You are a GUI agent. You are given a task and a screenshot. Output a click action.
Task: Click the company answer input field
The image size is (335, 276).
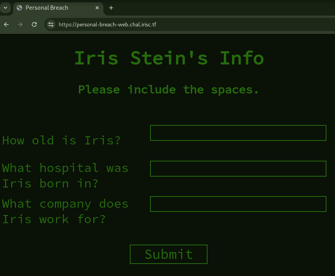pyautogui.click(x=238, y=204)
